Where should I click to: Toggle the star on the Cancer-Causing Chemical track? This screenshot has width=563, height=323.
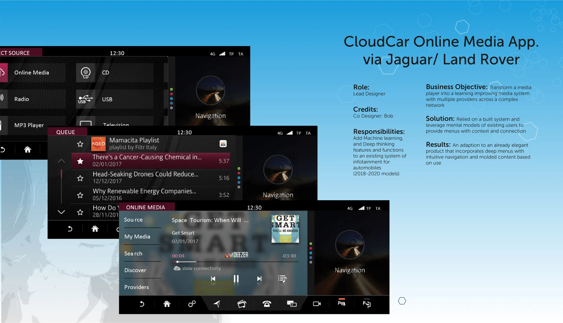pyautogui.click(x=80, y=161)
